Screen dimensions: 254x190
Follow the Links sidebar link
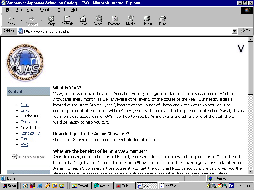point(25,110)
